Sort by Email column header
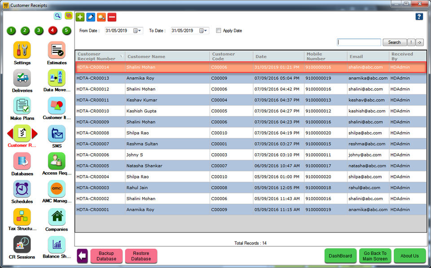 pos(368,56)
